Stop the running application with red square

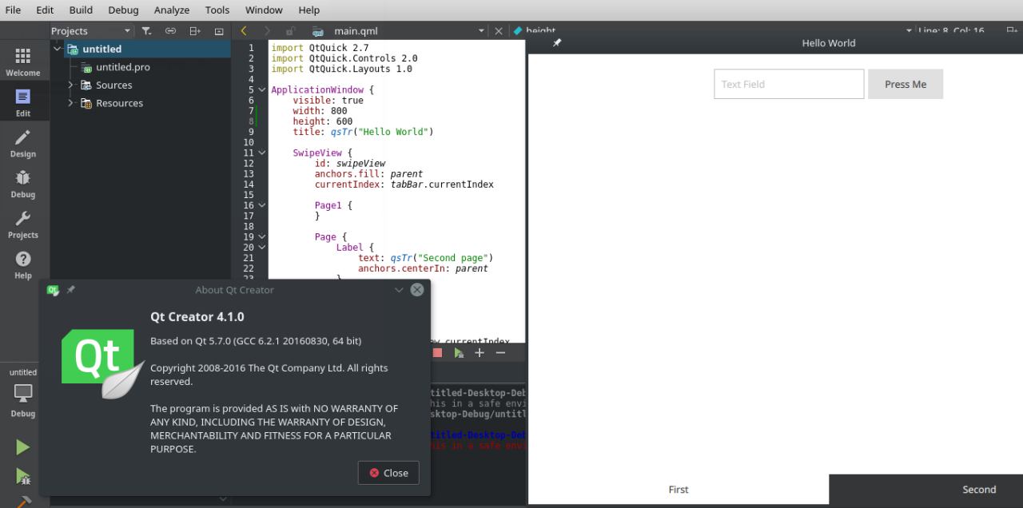437,352
